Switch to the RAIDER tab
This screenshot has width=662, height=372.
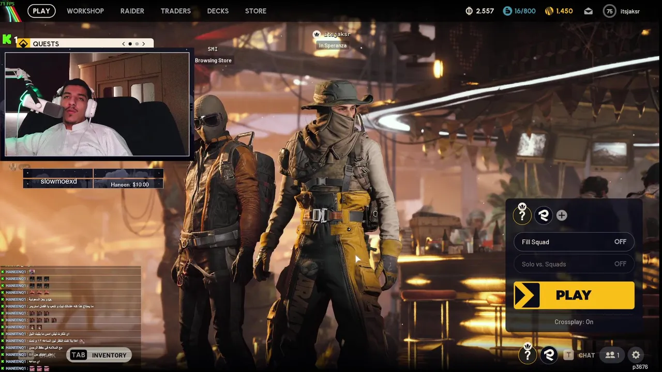tap(132, 11)
